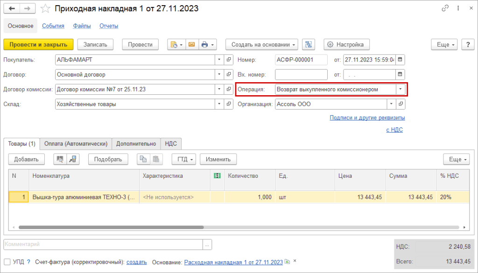Image resolution: width=478 pixels, height=273 pixels.
Task: Open calendar picker next to document date
Action: 400,60
